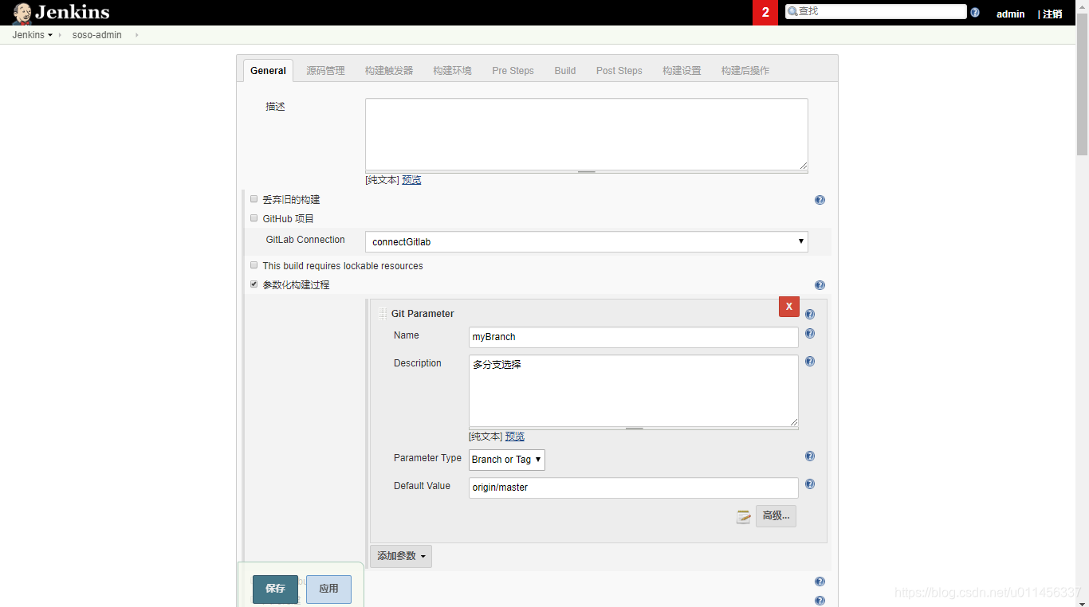1089x607 pixels.
Task: Expand the 添加参数 dropdown button
Action: 401,556
